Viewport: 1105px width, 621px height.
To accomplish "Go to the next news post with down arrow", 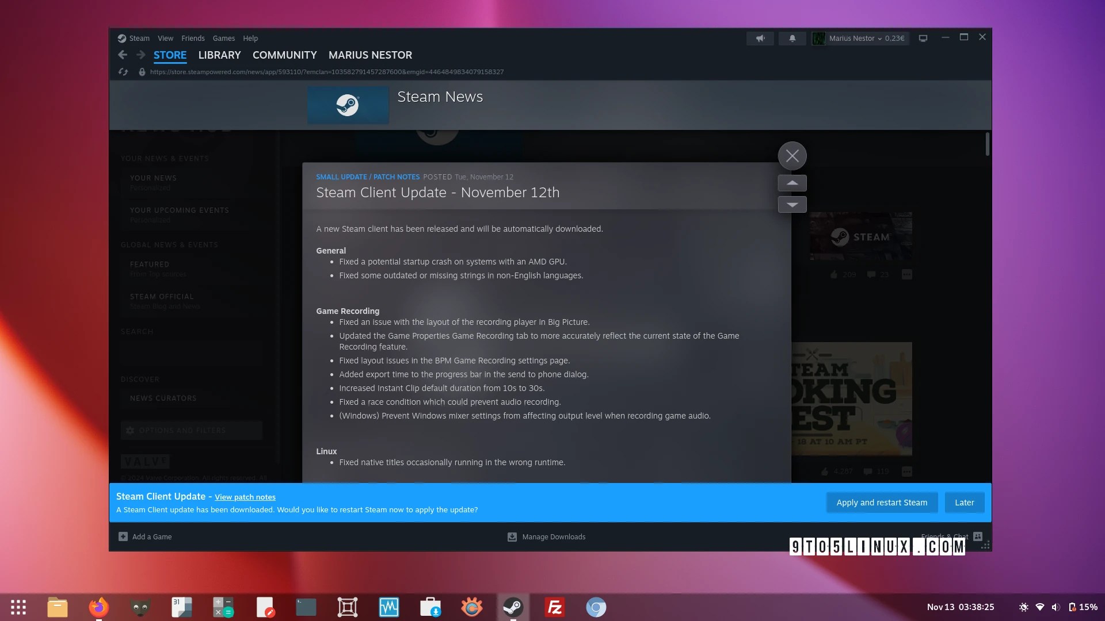I will (792, 205).
